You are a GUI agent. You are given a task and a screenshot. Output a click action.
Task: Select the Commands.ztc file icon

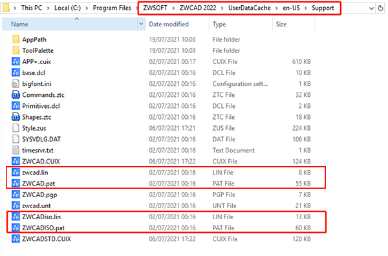tap(16, 95)
